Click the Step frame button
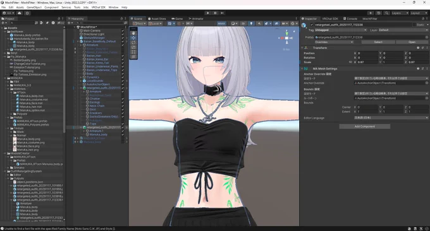The width and height of the screenshot is (430, 231). point(222,13)
